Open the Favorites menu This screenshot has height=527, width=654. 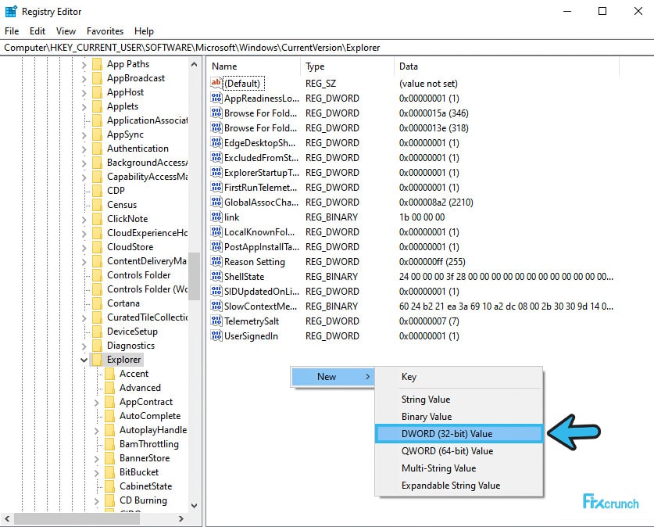click(x=105, y=31)
